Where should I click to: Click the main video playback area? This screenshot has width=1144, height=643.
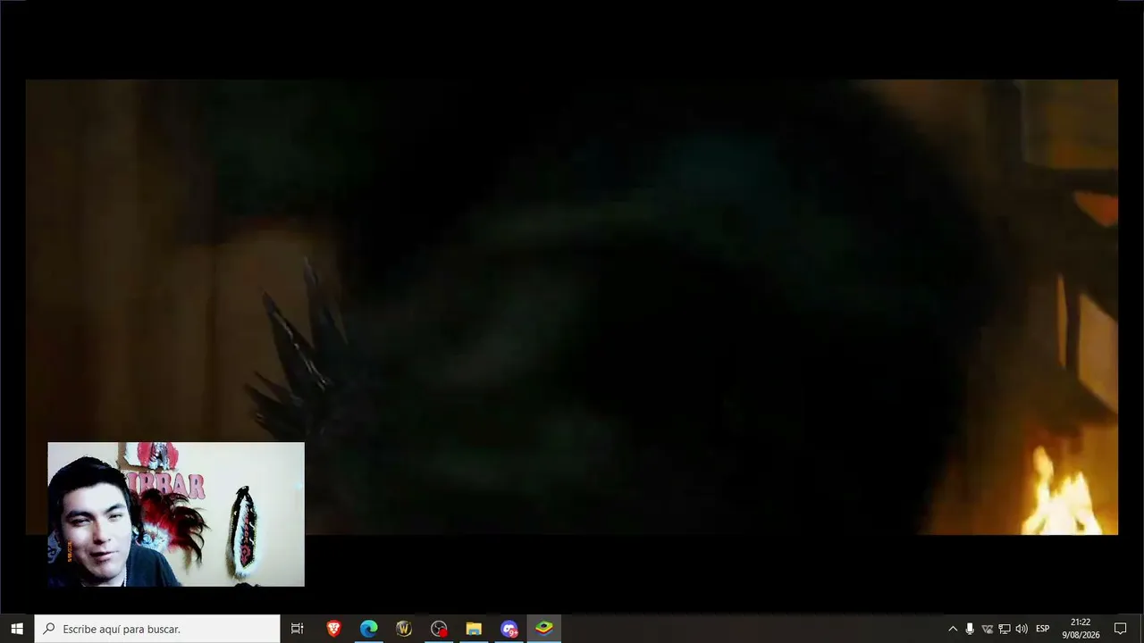tap(572, 306)
